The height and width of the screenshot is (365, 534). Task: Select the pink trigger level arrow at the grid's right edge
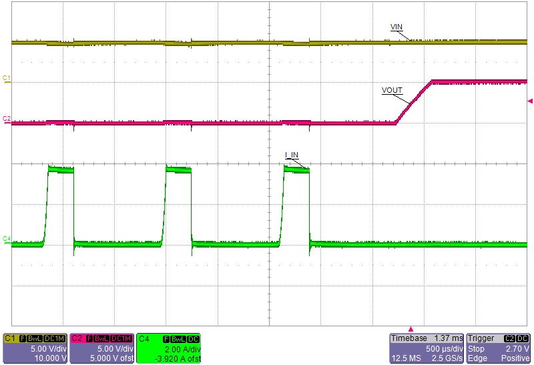530,101
